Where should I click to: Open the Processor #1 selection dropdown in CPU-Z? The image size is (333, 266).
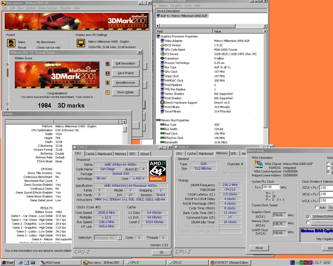click(x=120, y=238)
